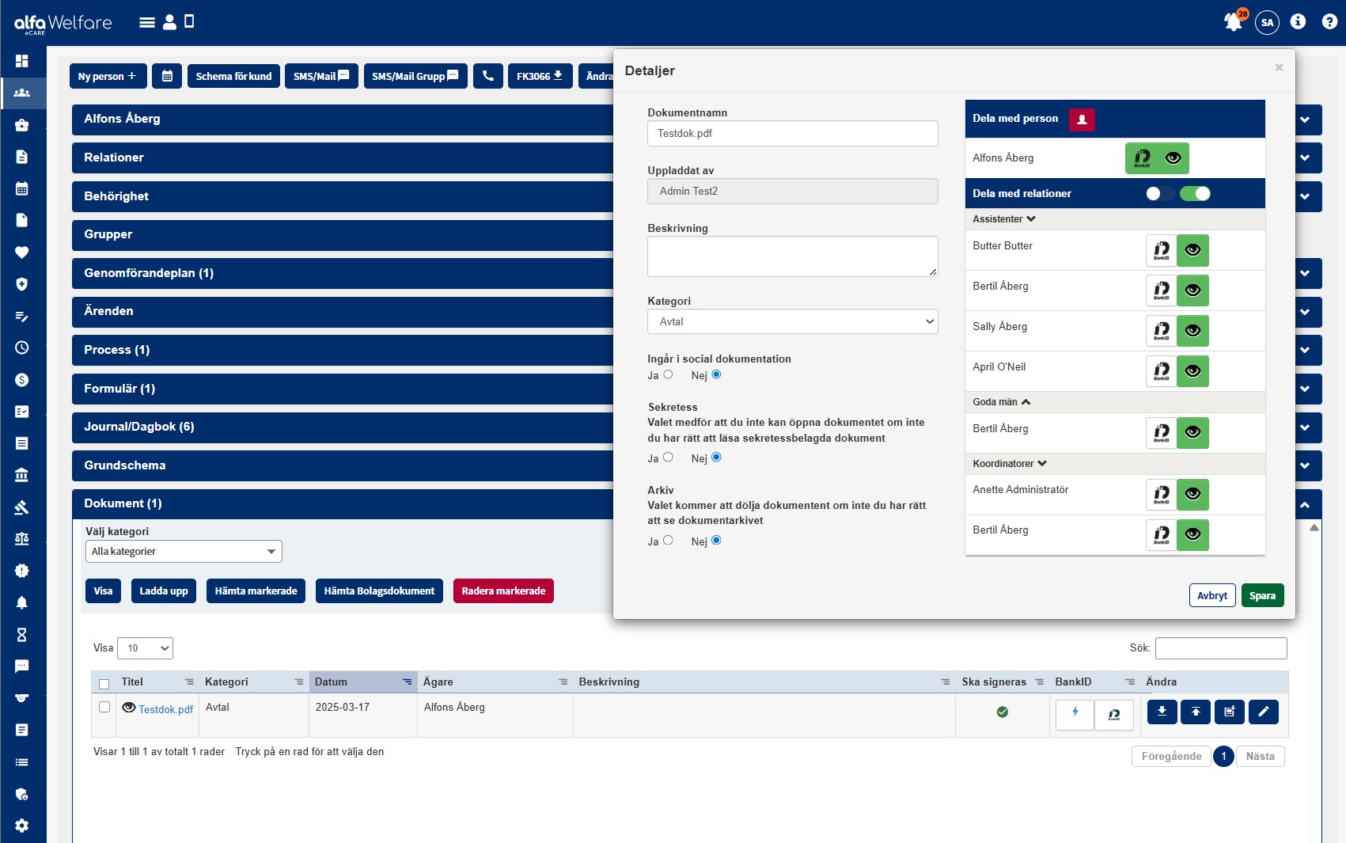The width and height of the screenshot is (1346, 843).
Task: Collapse the Assistenter group
Action: point(1004,219)
